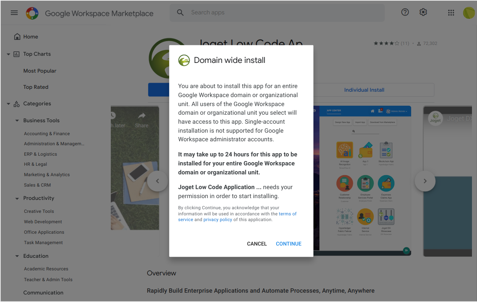Open the Google apps grid launcher
Viewport: 477px width, 302px height.
click(451, 13)
